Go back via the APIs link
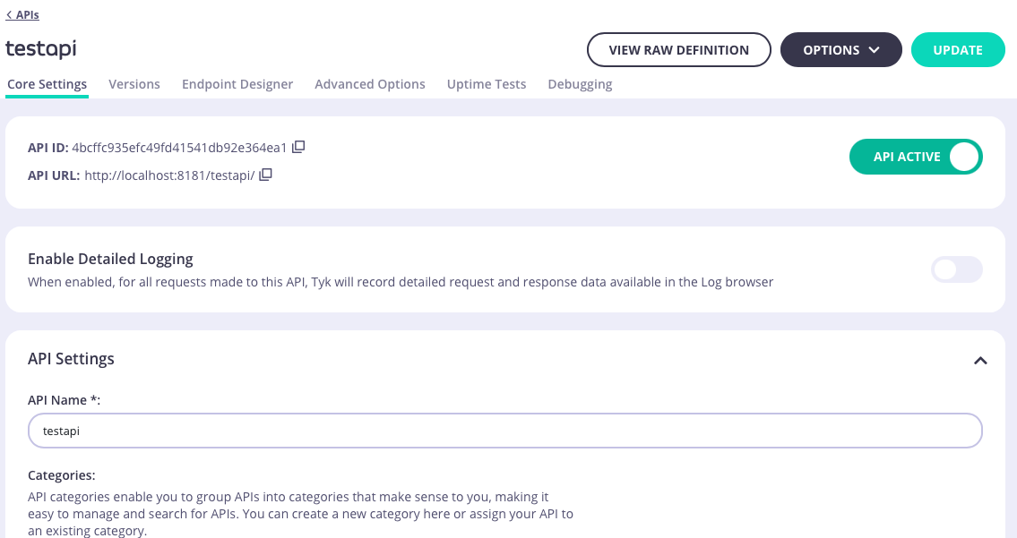The image size is (1017, 538). [x=22, y=15]
